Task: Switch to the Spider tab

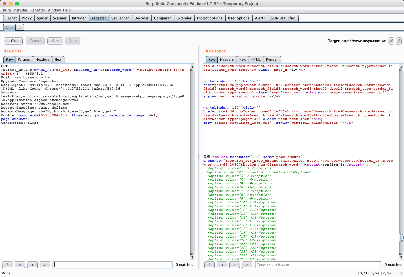Action: coord(42,18)
